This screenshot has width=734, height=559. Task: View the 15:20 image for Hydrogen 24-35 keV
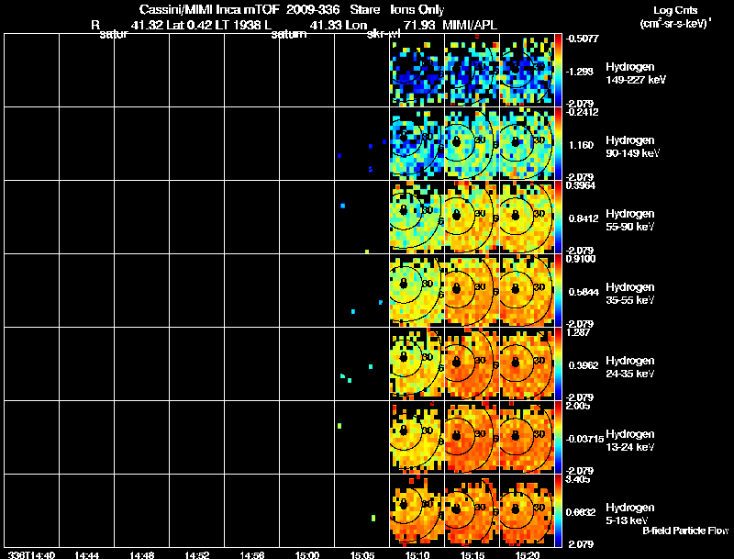(x=527, y=364)
